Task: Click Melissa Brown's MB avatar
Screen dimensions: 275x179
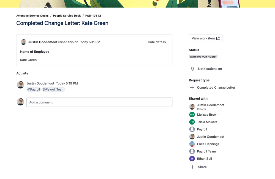Action: point(192,114)
